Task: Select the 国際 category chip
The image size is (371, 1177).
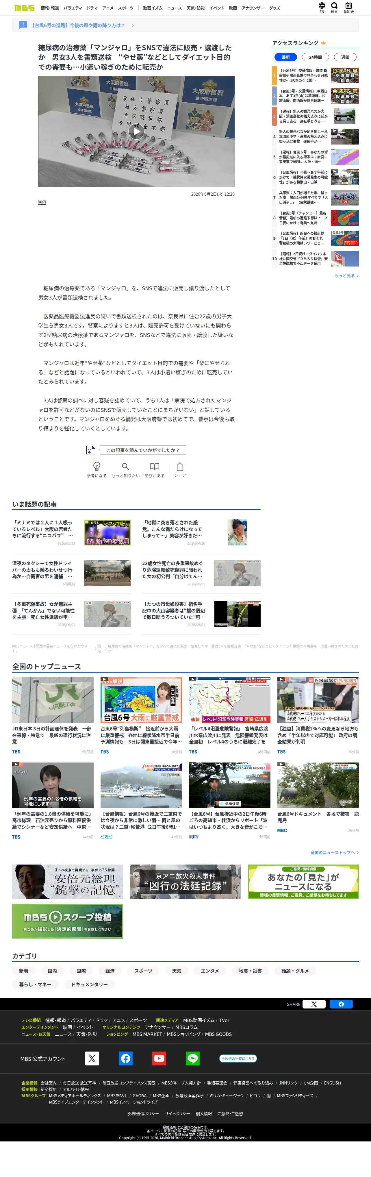Action: pos(81,971)
